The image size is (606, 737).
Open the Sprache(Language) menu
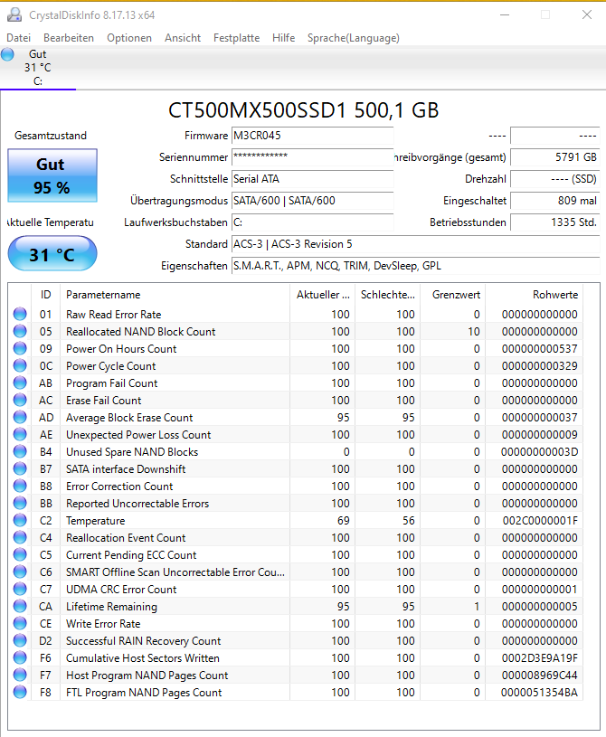[354, 38]
